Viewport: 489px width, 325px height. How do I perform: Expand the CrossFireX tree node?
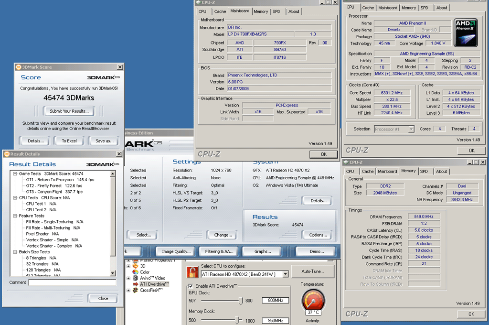128,290
